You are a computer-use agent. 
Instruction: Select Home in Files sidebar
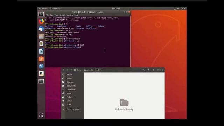[69, 78]
